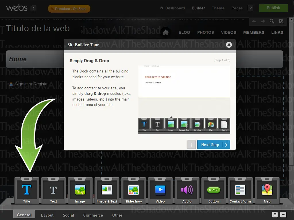Select the Text module in the dock
294x220 pixels.
[x=53, y=190]
